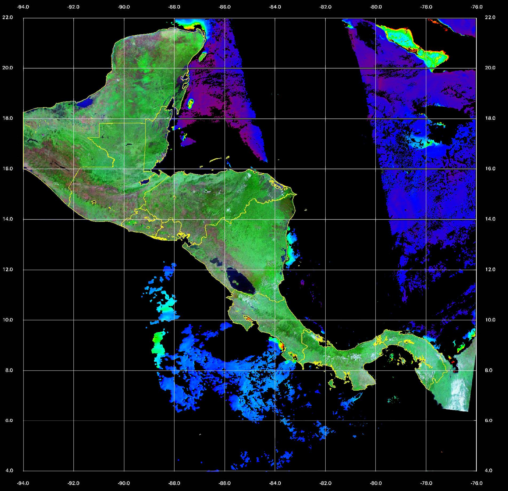Viewport: 508px width, 491px height.
Task: Click grid intersection at -90.0 longitude, 8.0 latitude
Action: pyautogui.click(x=124, y=370)
